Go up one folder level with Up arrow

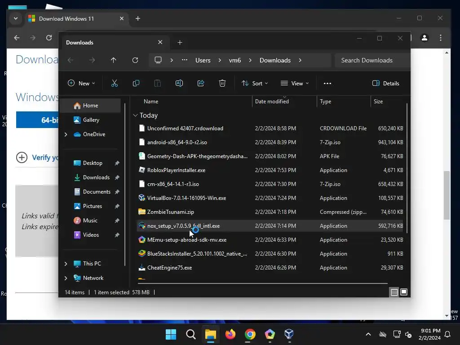(x=114, y=60)
